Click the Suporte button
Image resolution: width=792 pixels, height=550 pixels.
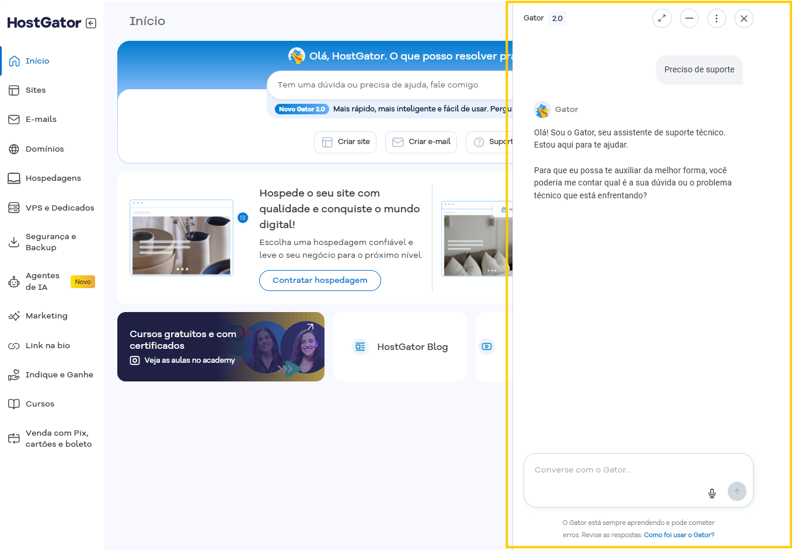coord(489,142)
